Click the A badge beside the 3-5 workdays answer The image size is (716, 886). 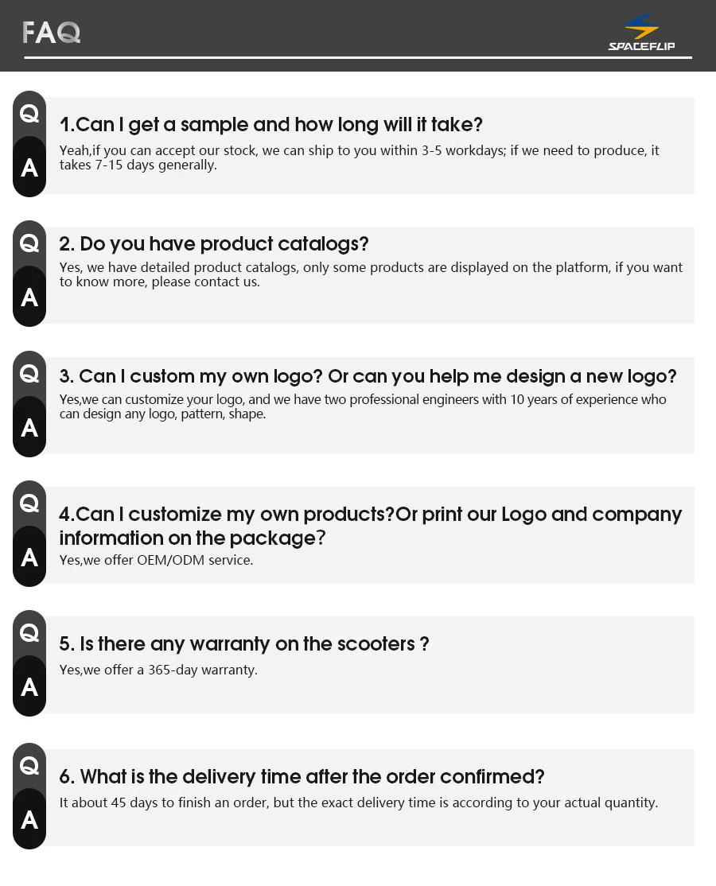(x=29, y=167)
